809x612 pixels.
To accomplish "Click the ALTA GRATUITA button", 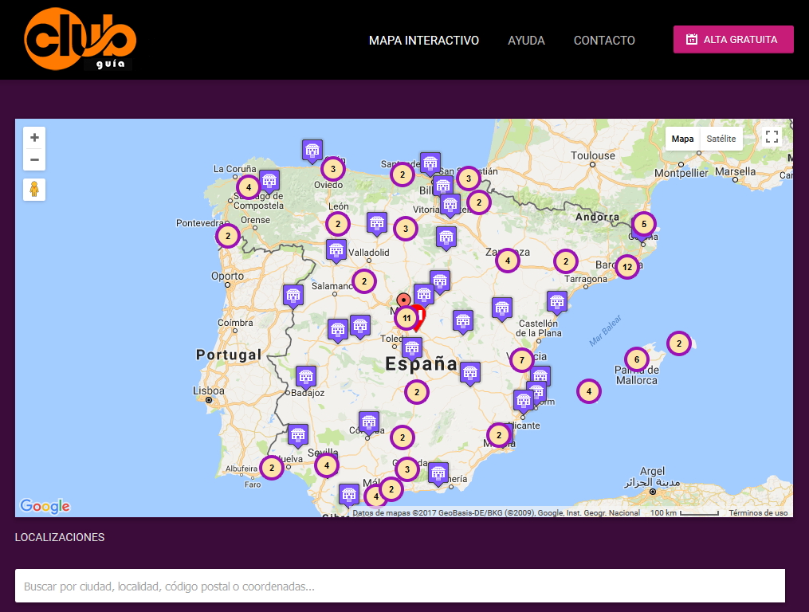I will [733, 39].
